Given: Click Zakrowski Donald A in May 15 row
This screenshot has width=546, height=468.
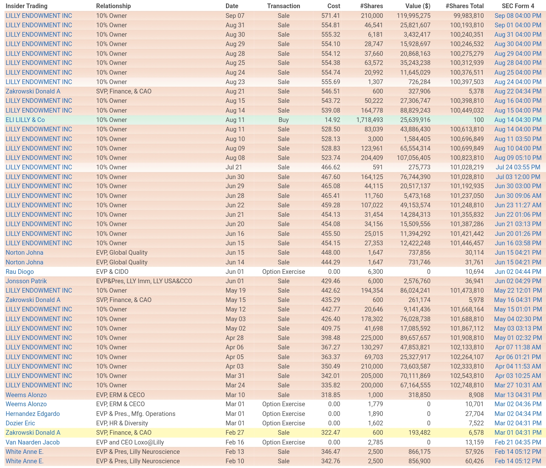Looking at the screenshot, I should (x=33, y=300).
